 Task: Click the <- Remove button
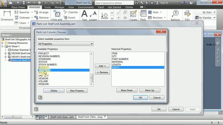click(x=102, y=72)
